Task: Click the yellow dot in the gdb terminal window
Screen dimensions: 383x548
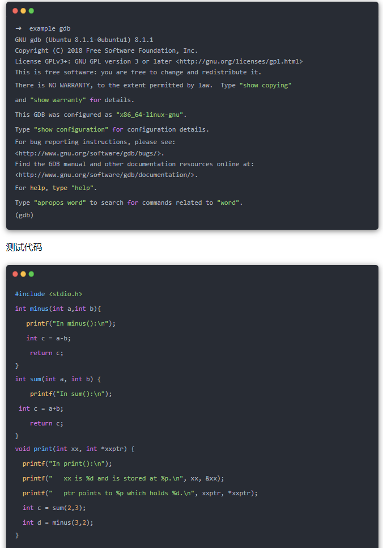Action: [x=23, y=11]
